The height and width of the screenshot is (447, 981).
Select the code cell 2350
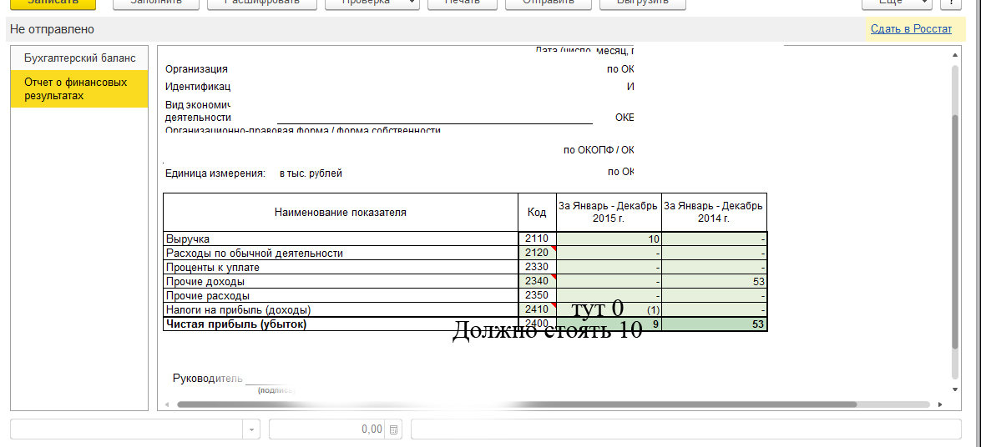pyautogui.click(x=538, y=296)
